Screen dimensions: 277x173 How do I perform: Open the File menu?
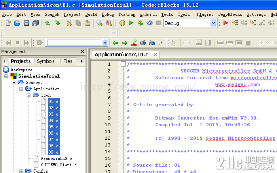pos(7,14)
